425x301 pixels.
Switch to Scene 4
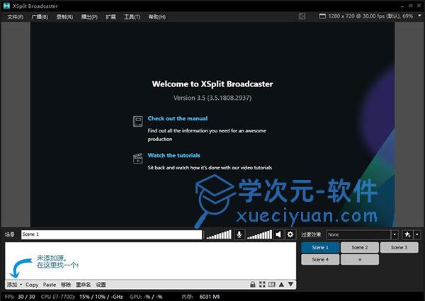(x=320, y=259)
